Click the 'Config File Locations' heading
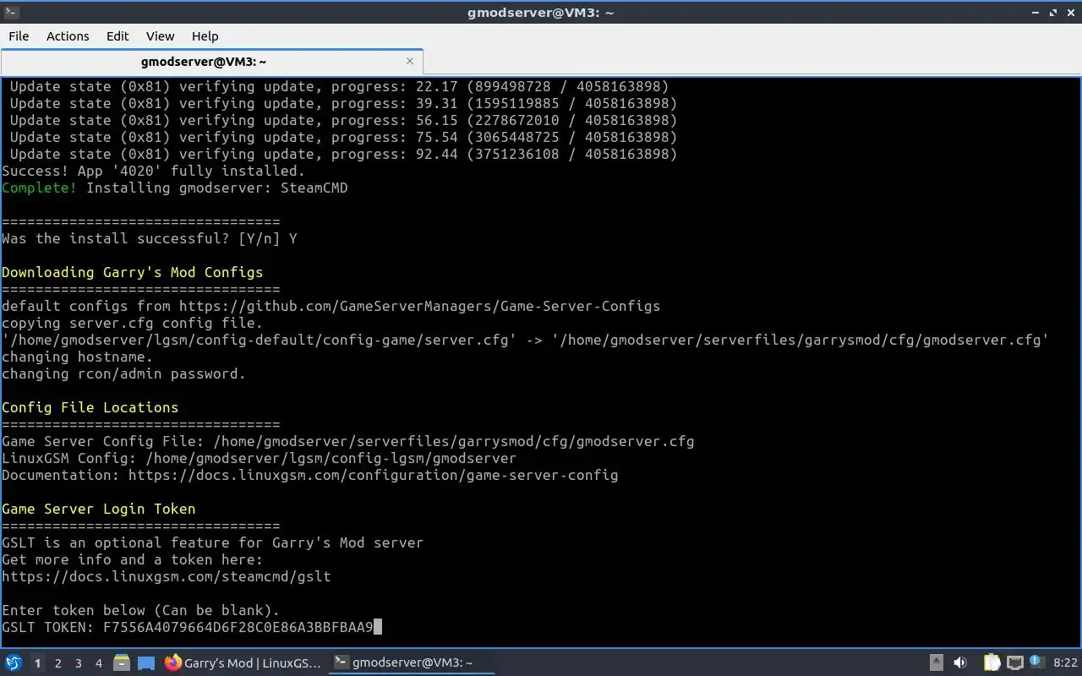The width and height of the screenshot is (1082, 676). pos(90,407)
